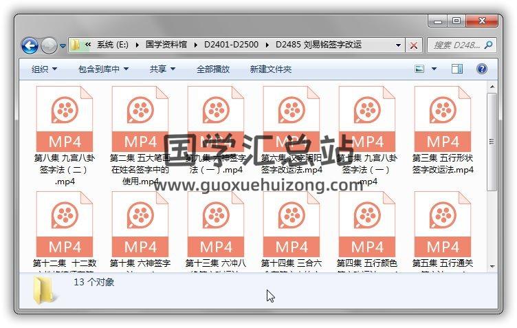Click the magnifier search icon

(x=488, y=45)
